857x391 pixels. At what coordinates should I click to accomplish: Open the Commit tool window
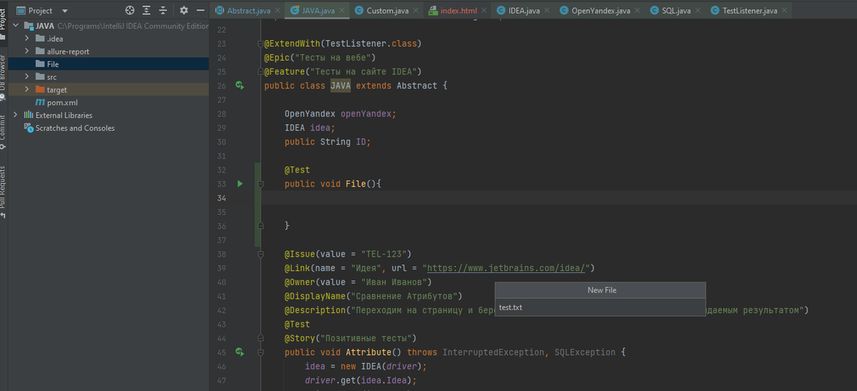4,132
